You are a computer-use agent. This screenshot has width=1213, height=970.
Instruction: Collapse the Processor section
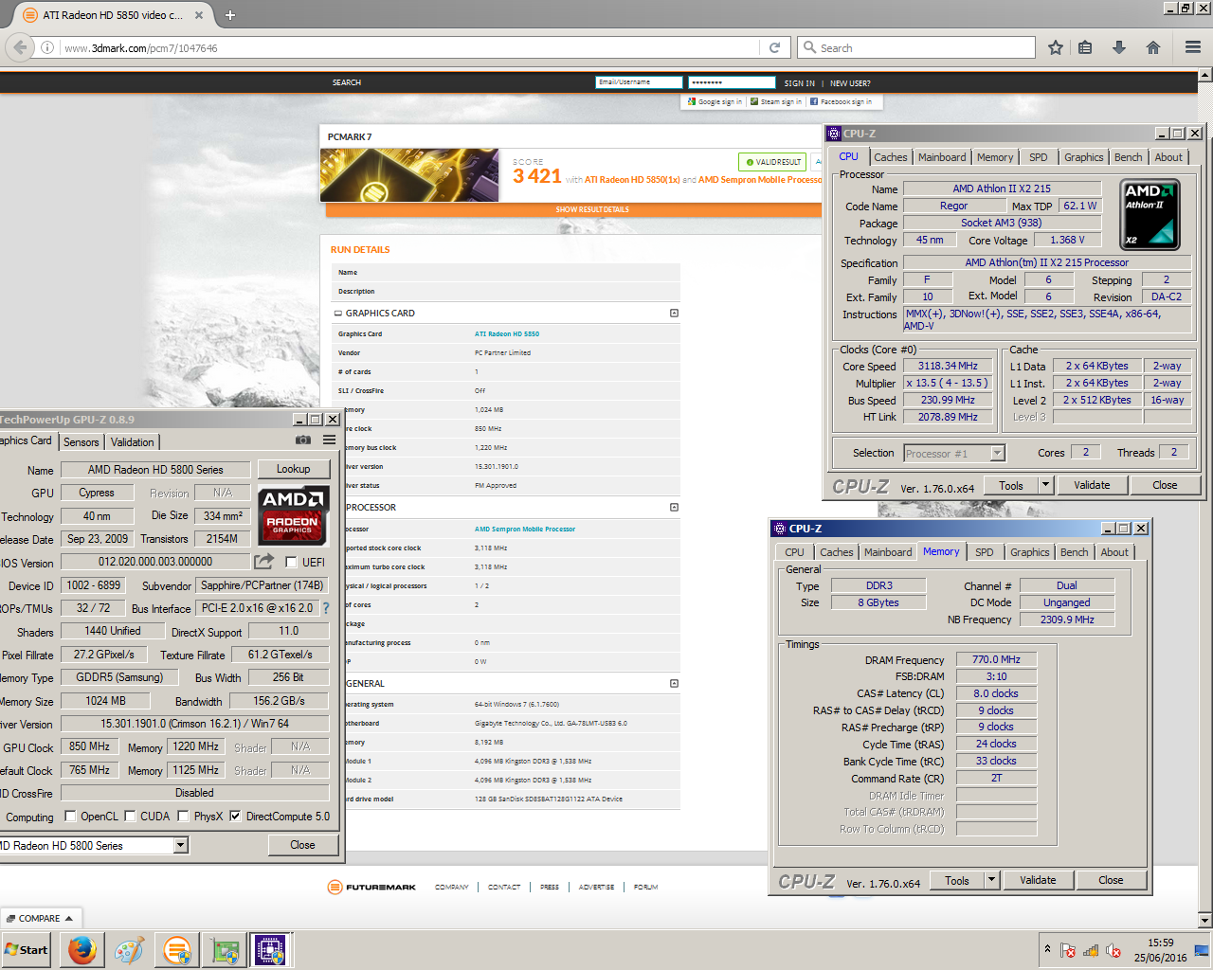click(674, 507)
